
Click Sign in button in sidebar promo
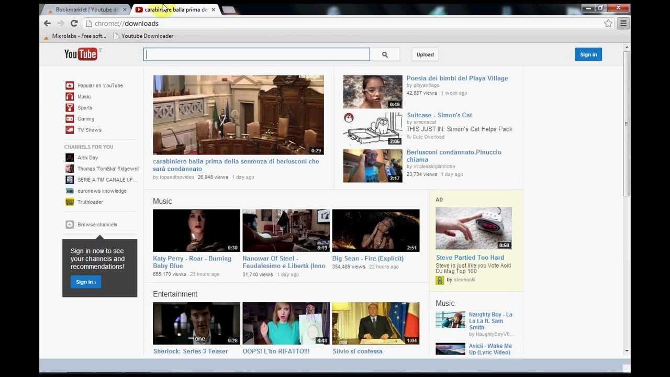[x=86, y=282]
